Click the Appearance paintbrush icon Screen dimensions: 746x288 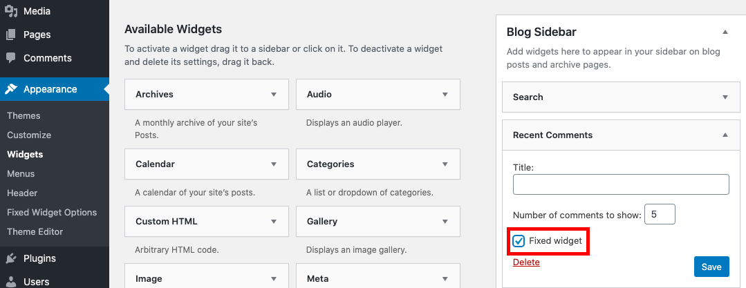(11, 89)
